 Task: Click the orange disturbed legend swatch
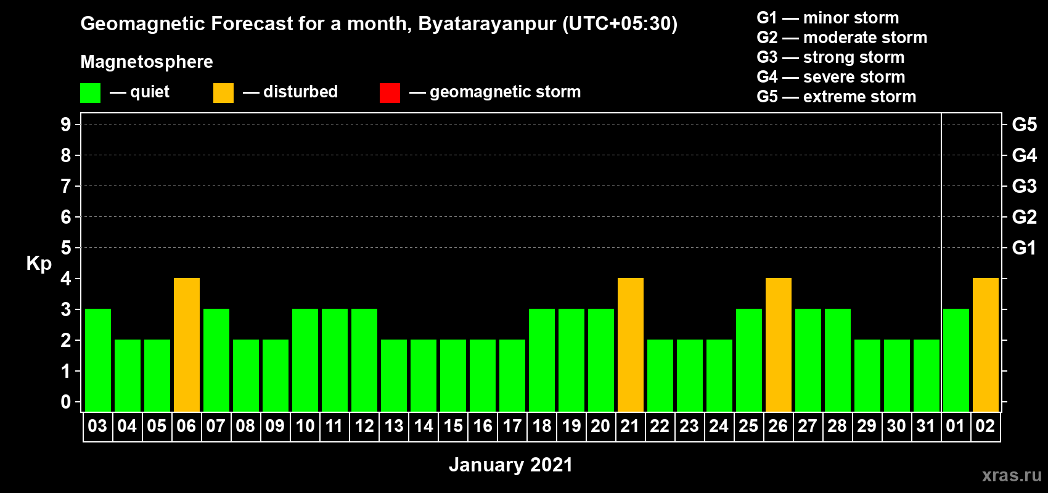[223, 93]
